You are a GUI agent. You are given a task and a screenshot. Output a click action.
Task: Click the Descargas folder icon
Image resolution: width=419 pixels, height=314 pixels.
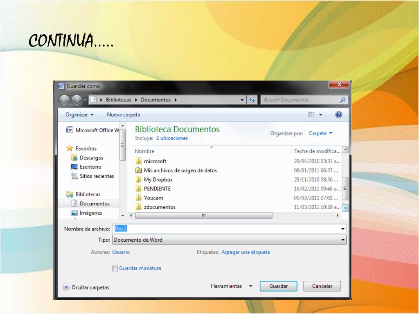click(74, 157)
